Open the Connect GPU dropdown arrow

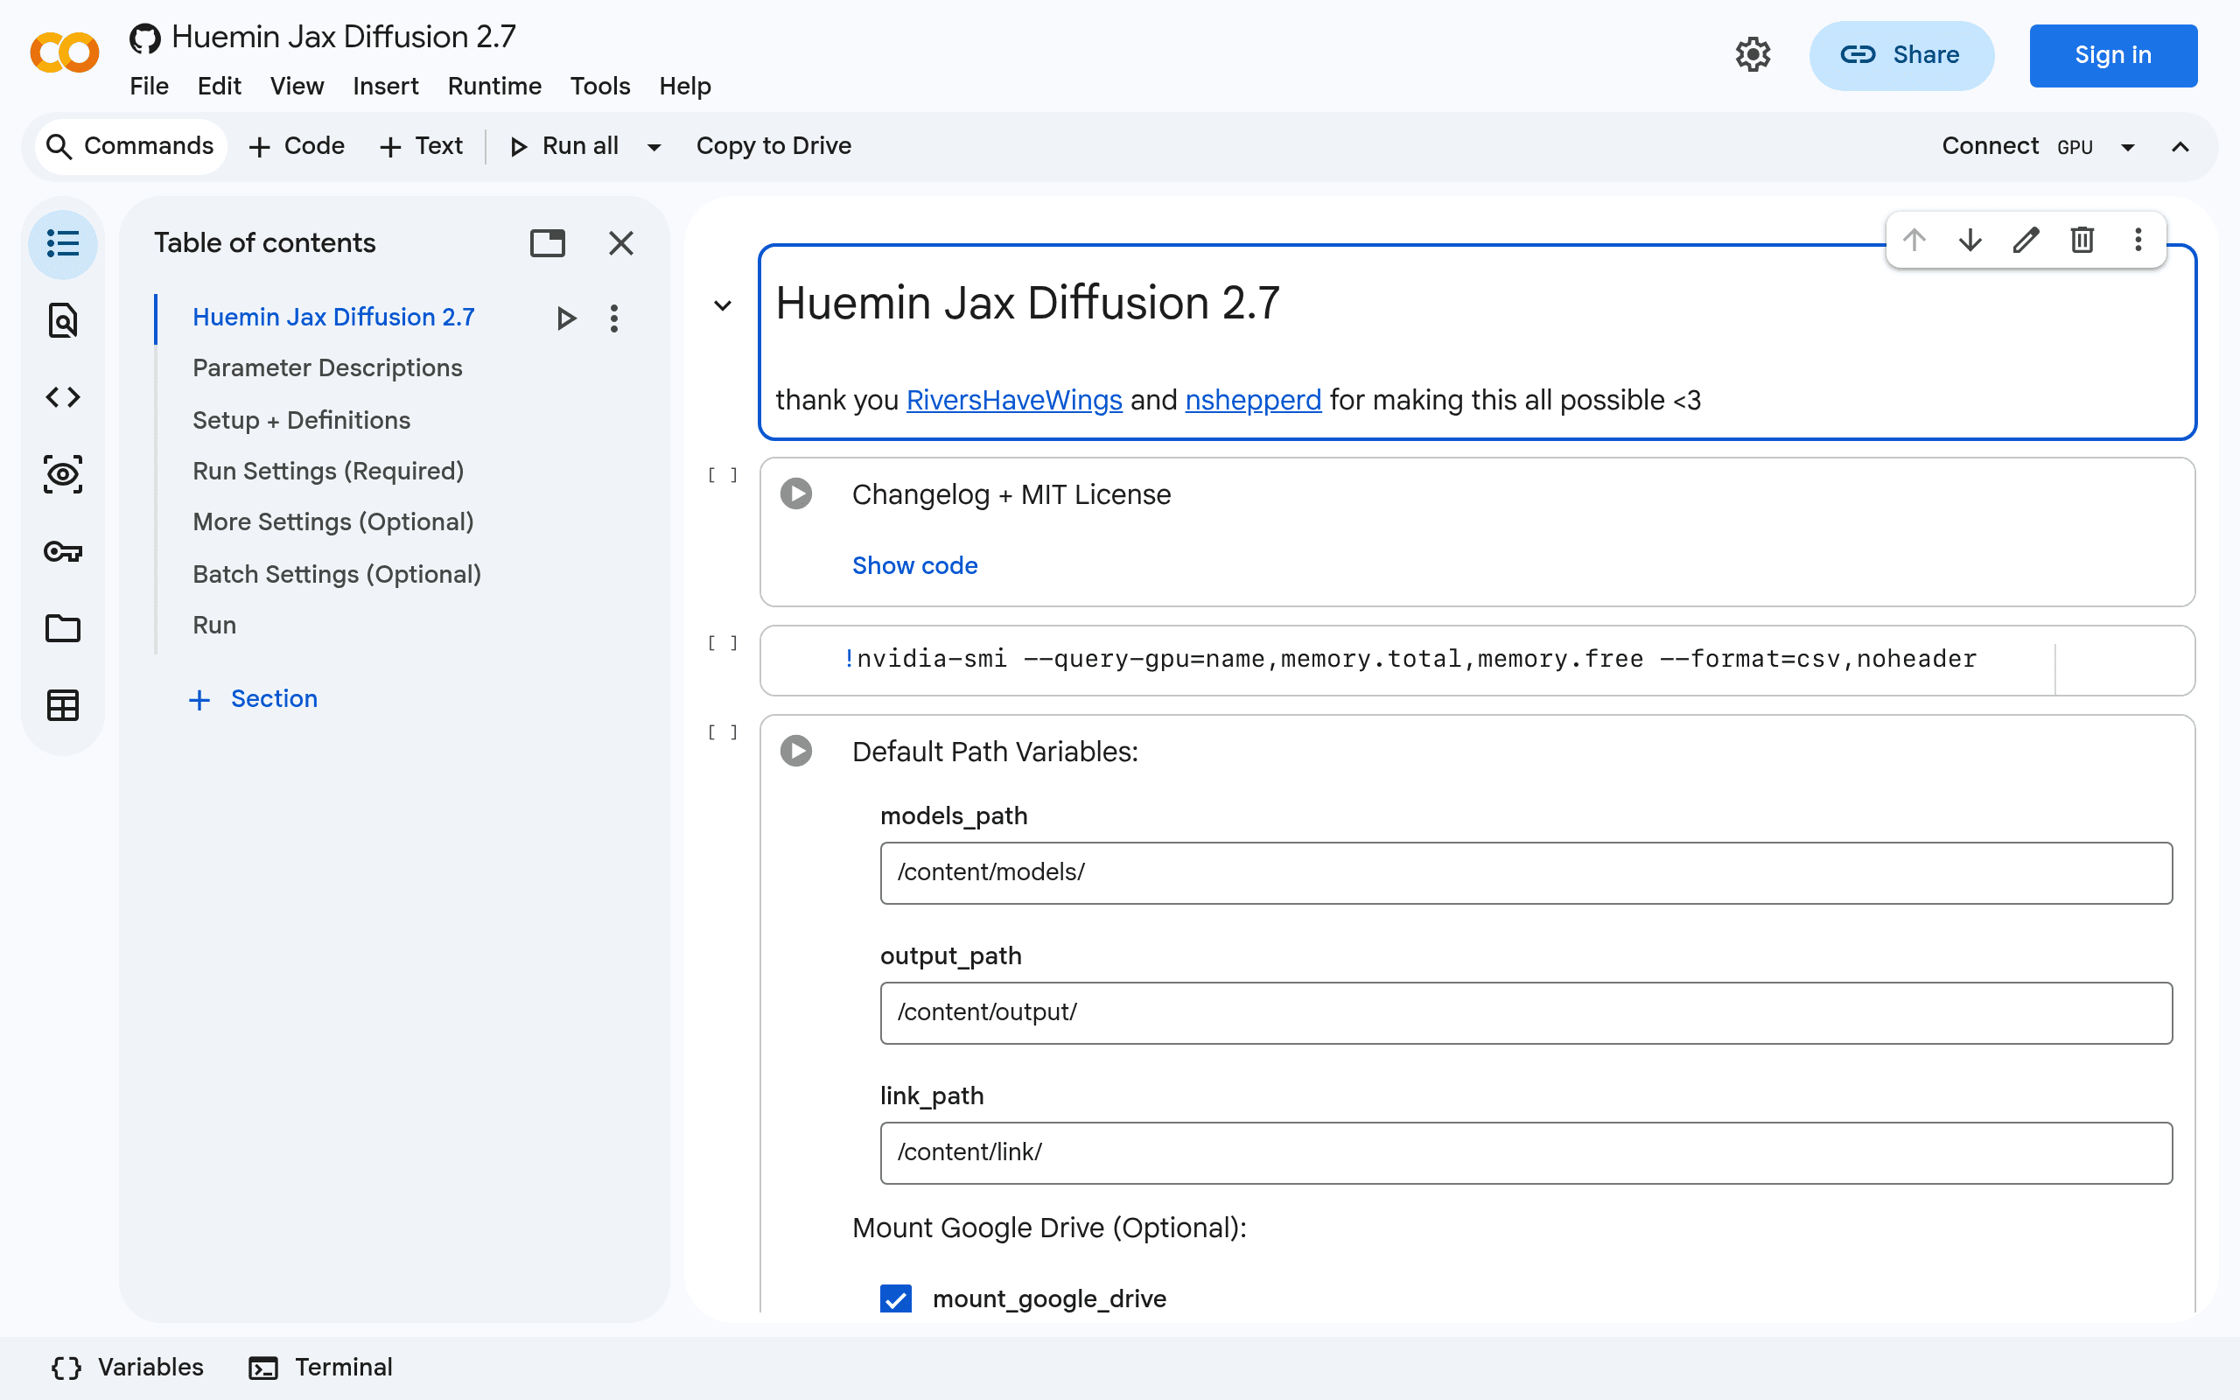point(2127,147)
